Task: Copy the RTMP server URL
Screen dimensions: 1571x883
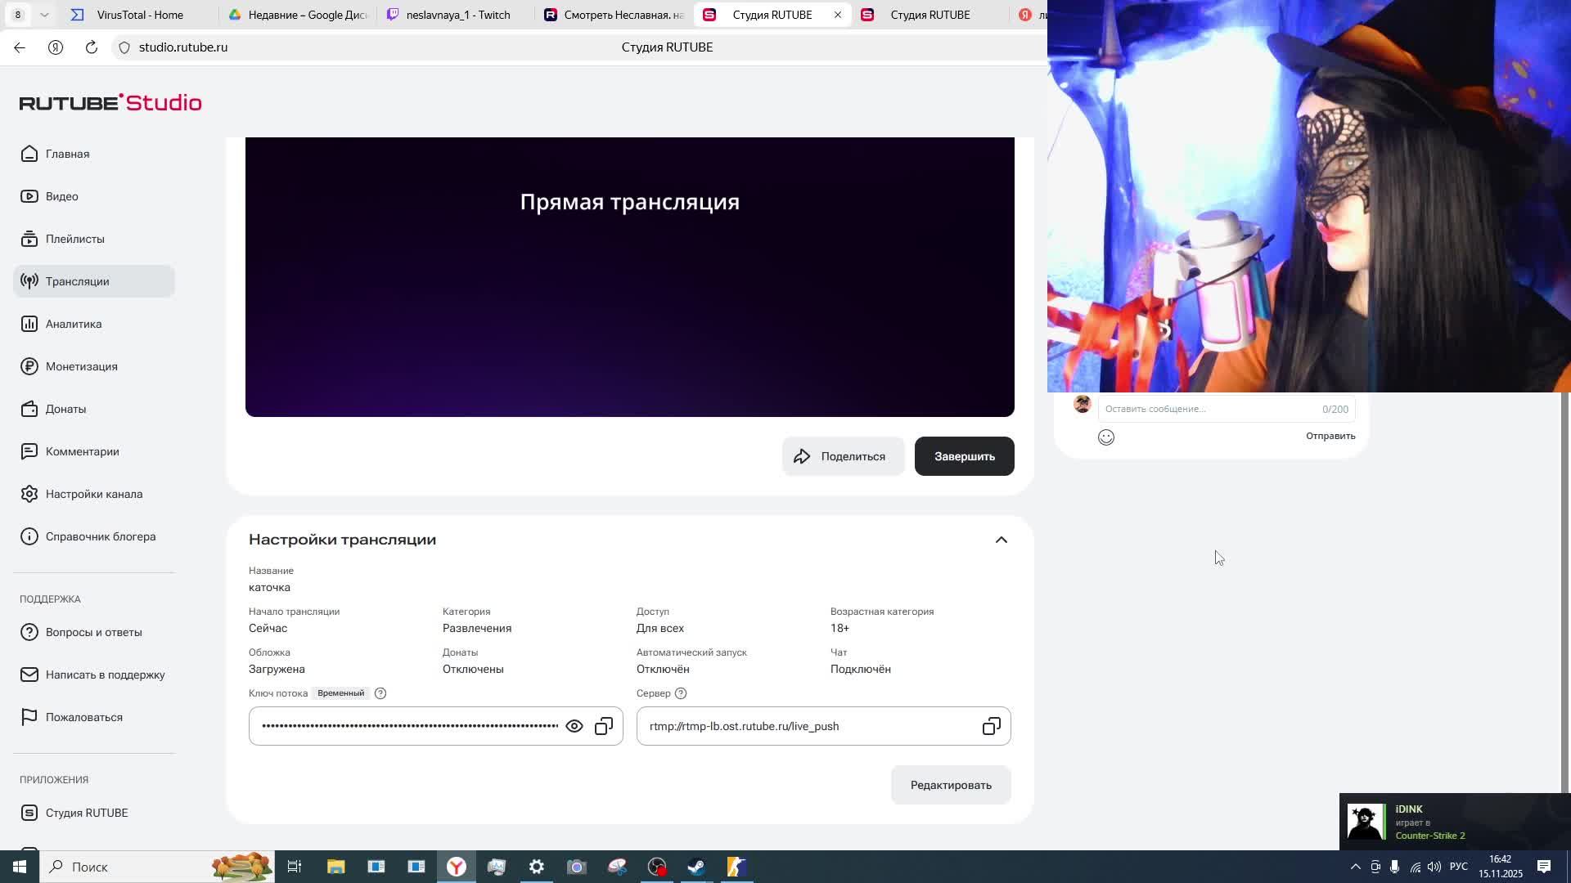Action: [x=991, y=726]
